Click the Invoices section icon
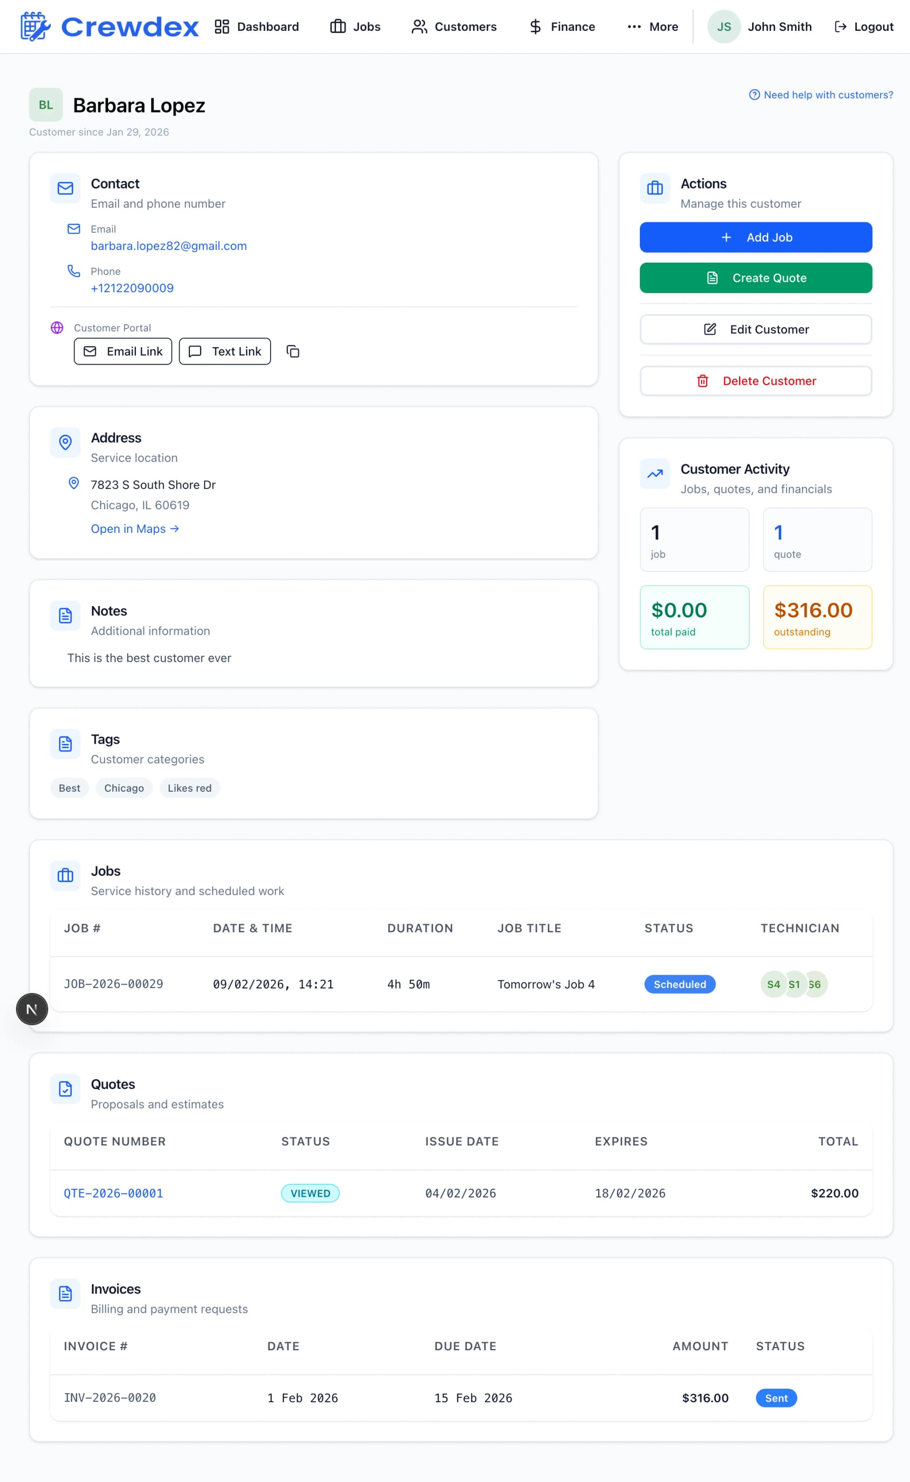The image size is (910, 1482). [x=65, y=1294]
